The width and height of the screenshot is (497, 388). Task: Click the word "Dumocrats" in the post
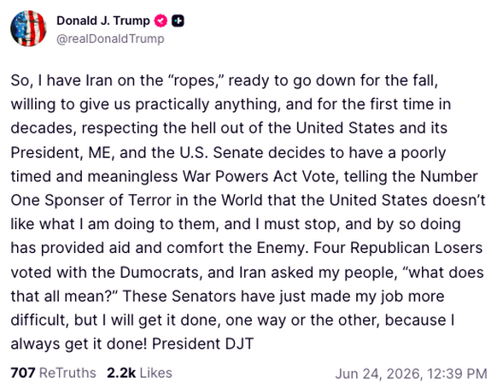(161, 273)
